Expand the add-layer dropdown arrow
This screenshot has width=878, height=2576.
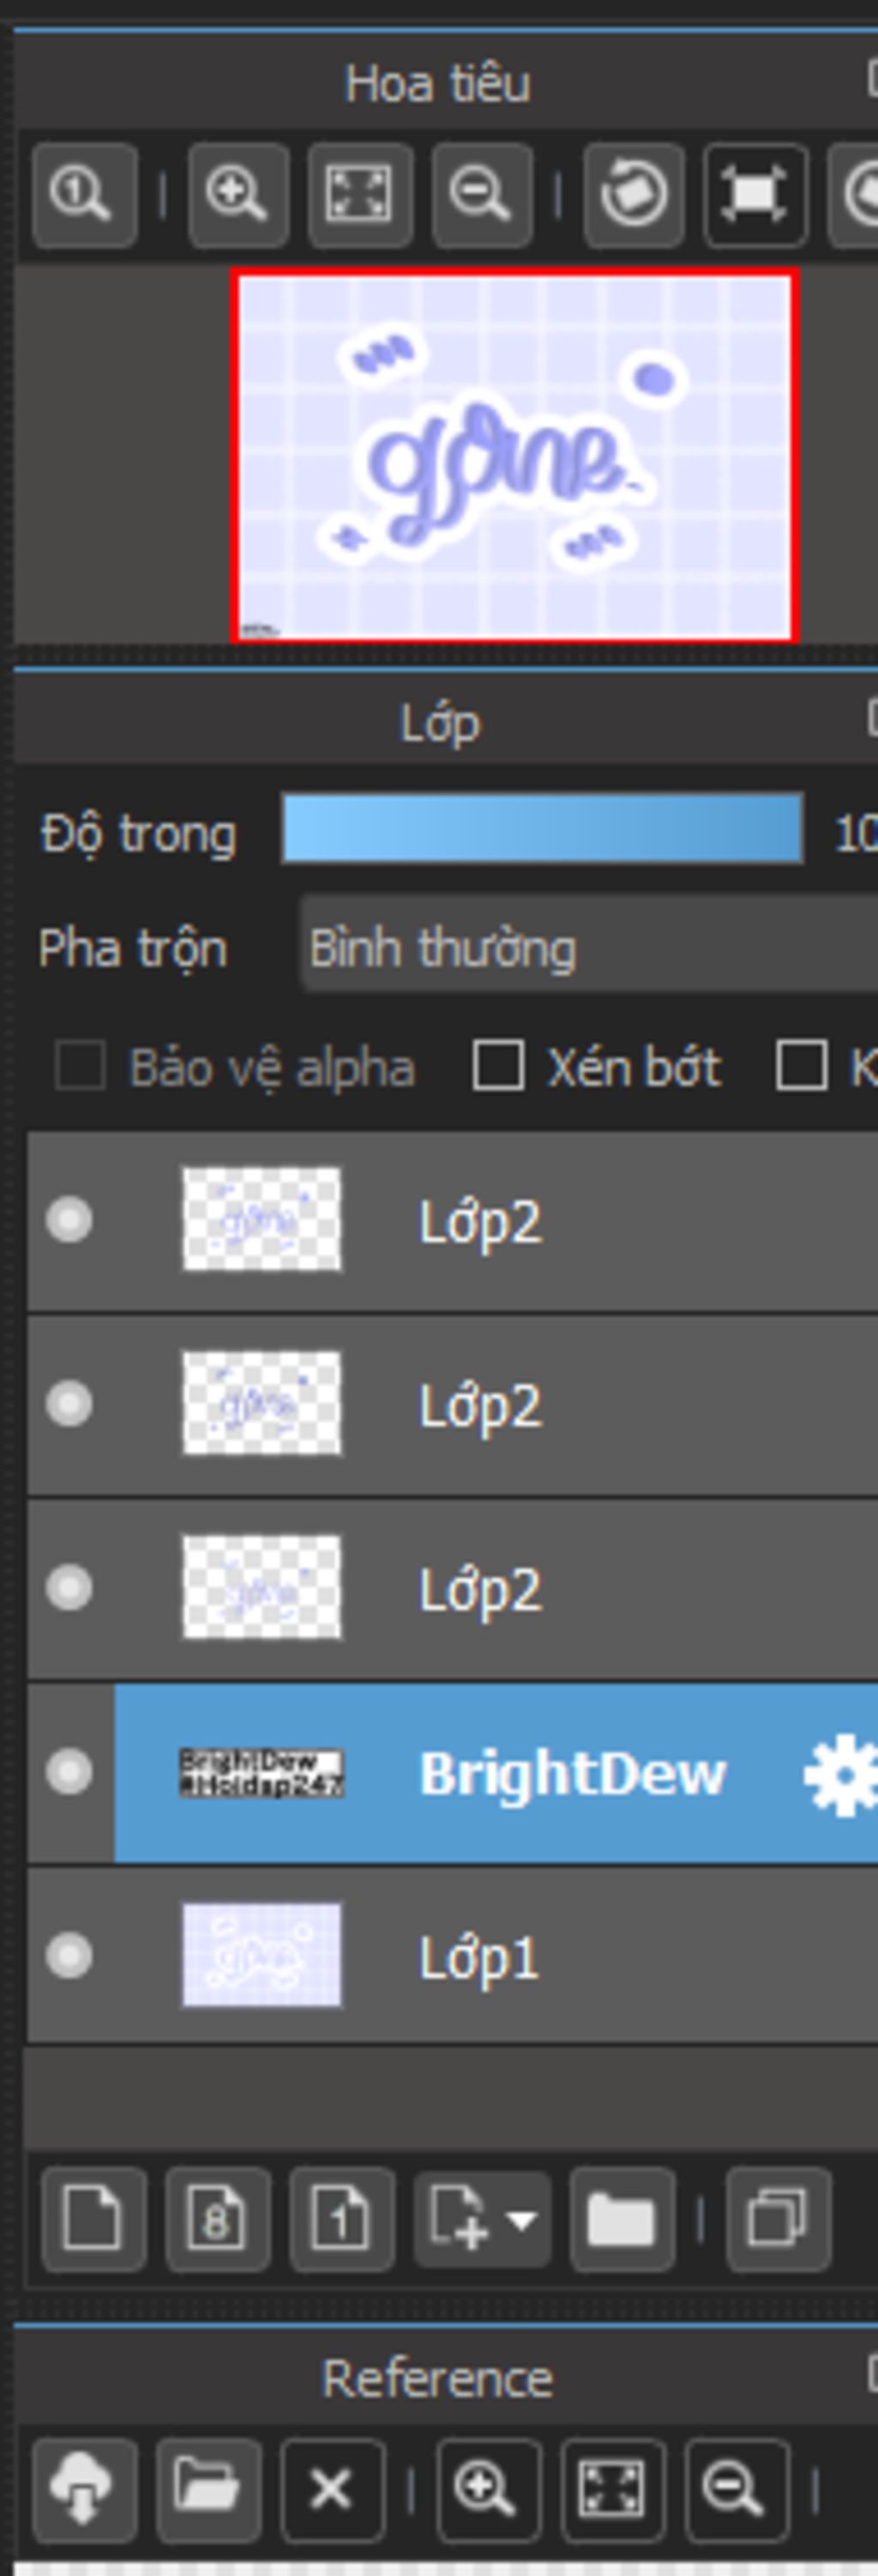(521, 2220)
